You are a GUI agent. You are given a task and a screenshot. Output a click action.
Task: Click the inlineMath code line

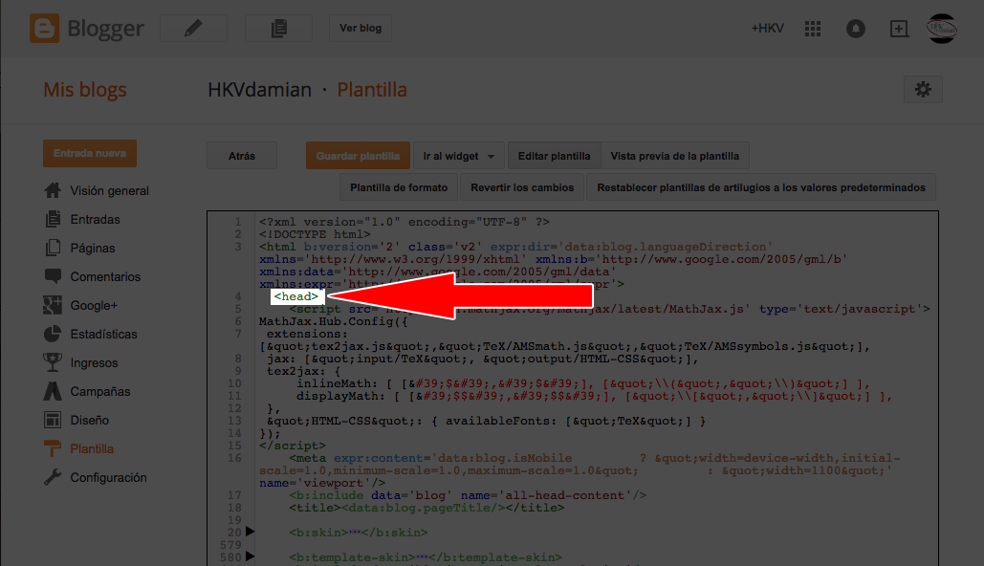[x=583, y=383]
